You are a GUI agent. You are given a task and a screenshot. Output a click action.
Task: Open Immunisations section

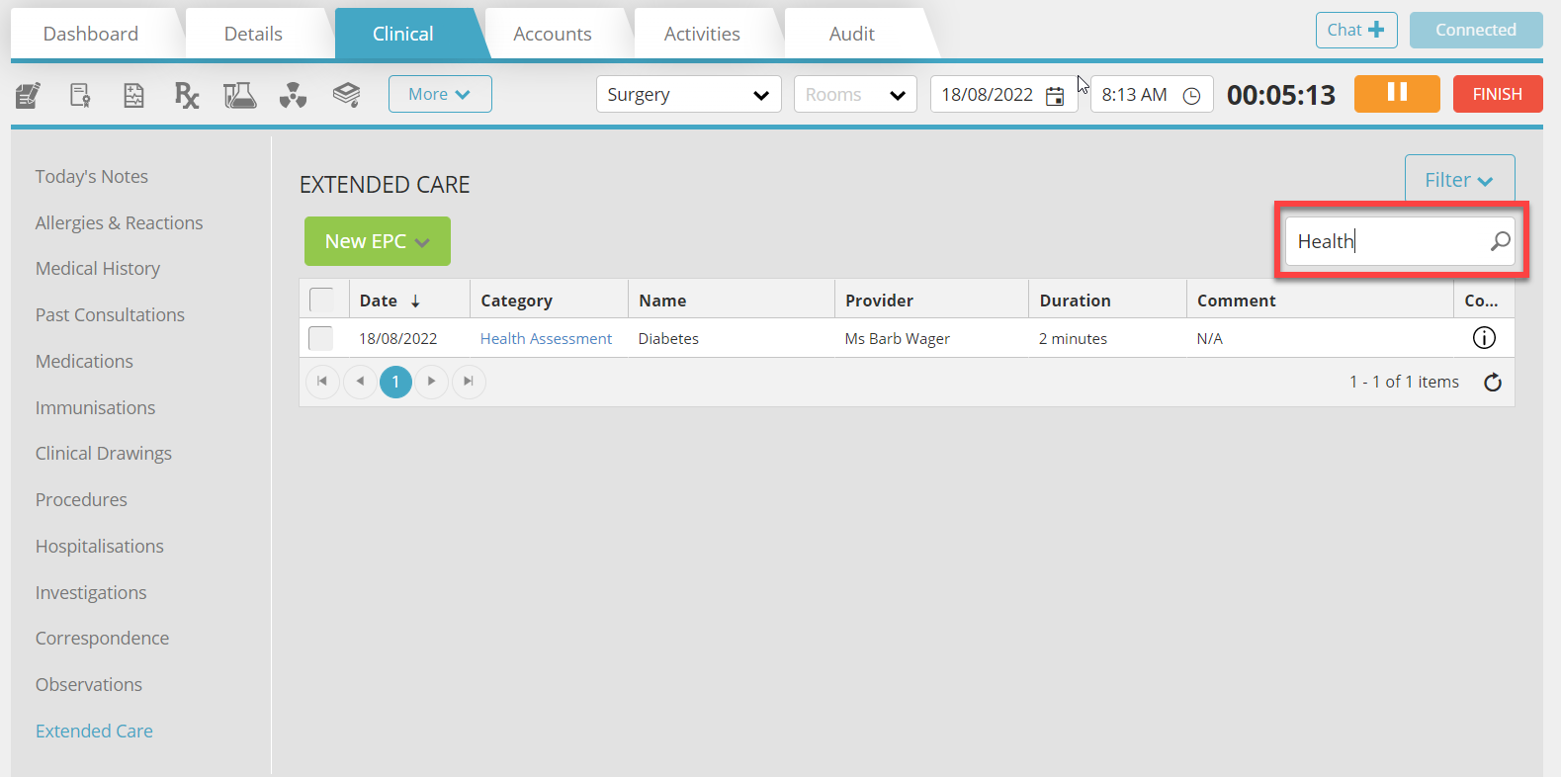(95, 407)
